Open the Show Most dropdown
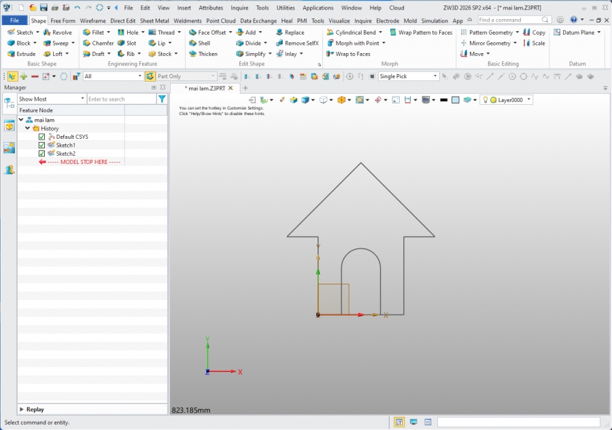The image size is (612, 430). [51, 99]
